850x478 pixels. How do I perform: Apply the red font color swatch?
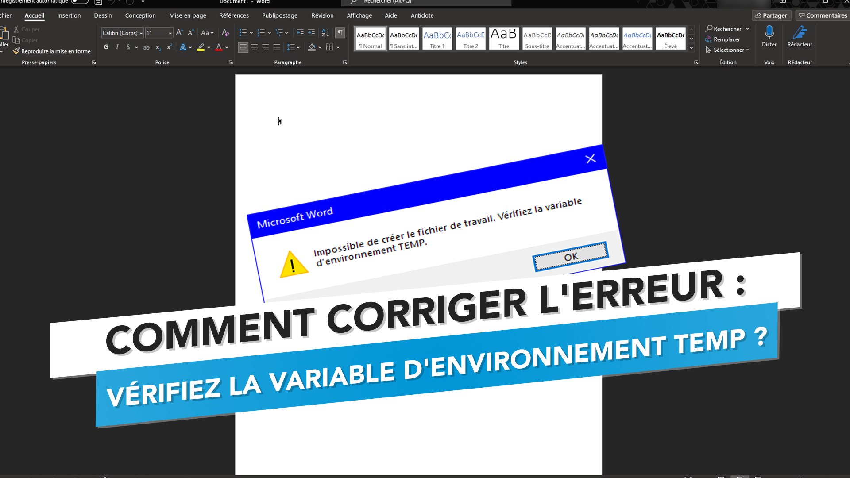tap(219, 47)
